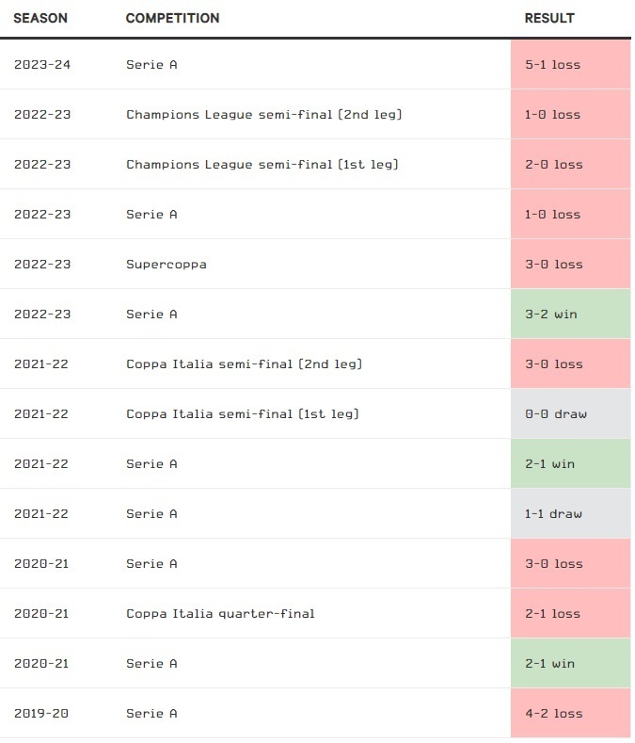
Task: Click the 2019-20 season cell
Action: (42, 714)
